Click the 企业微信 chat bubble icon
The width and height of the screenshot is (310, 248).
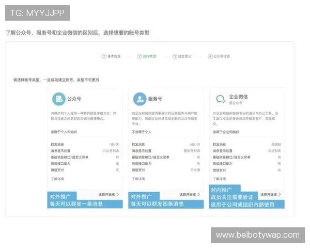(x=221, y=99)
